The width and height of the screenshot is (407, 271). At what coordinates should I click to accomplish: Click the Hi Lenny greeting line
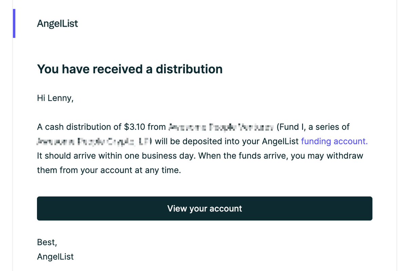[x=55, y=98]
